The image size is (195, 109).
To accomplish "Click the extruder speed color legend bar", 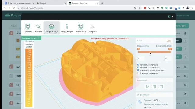I will (x=29, y=78).
